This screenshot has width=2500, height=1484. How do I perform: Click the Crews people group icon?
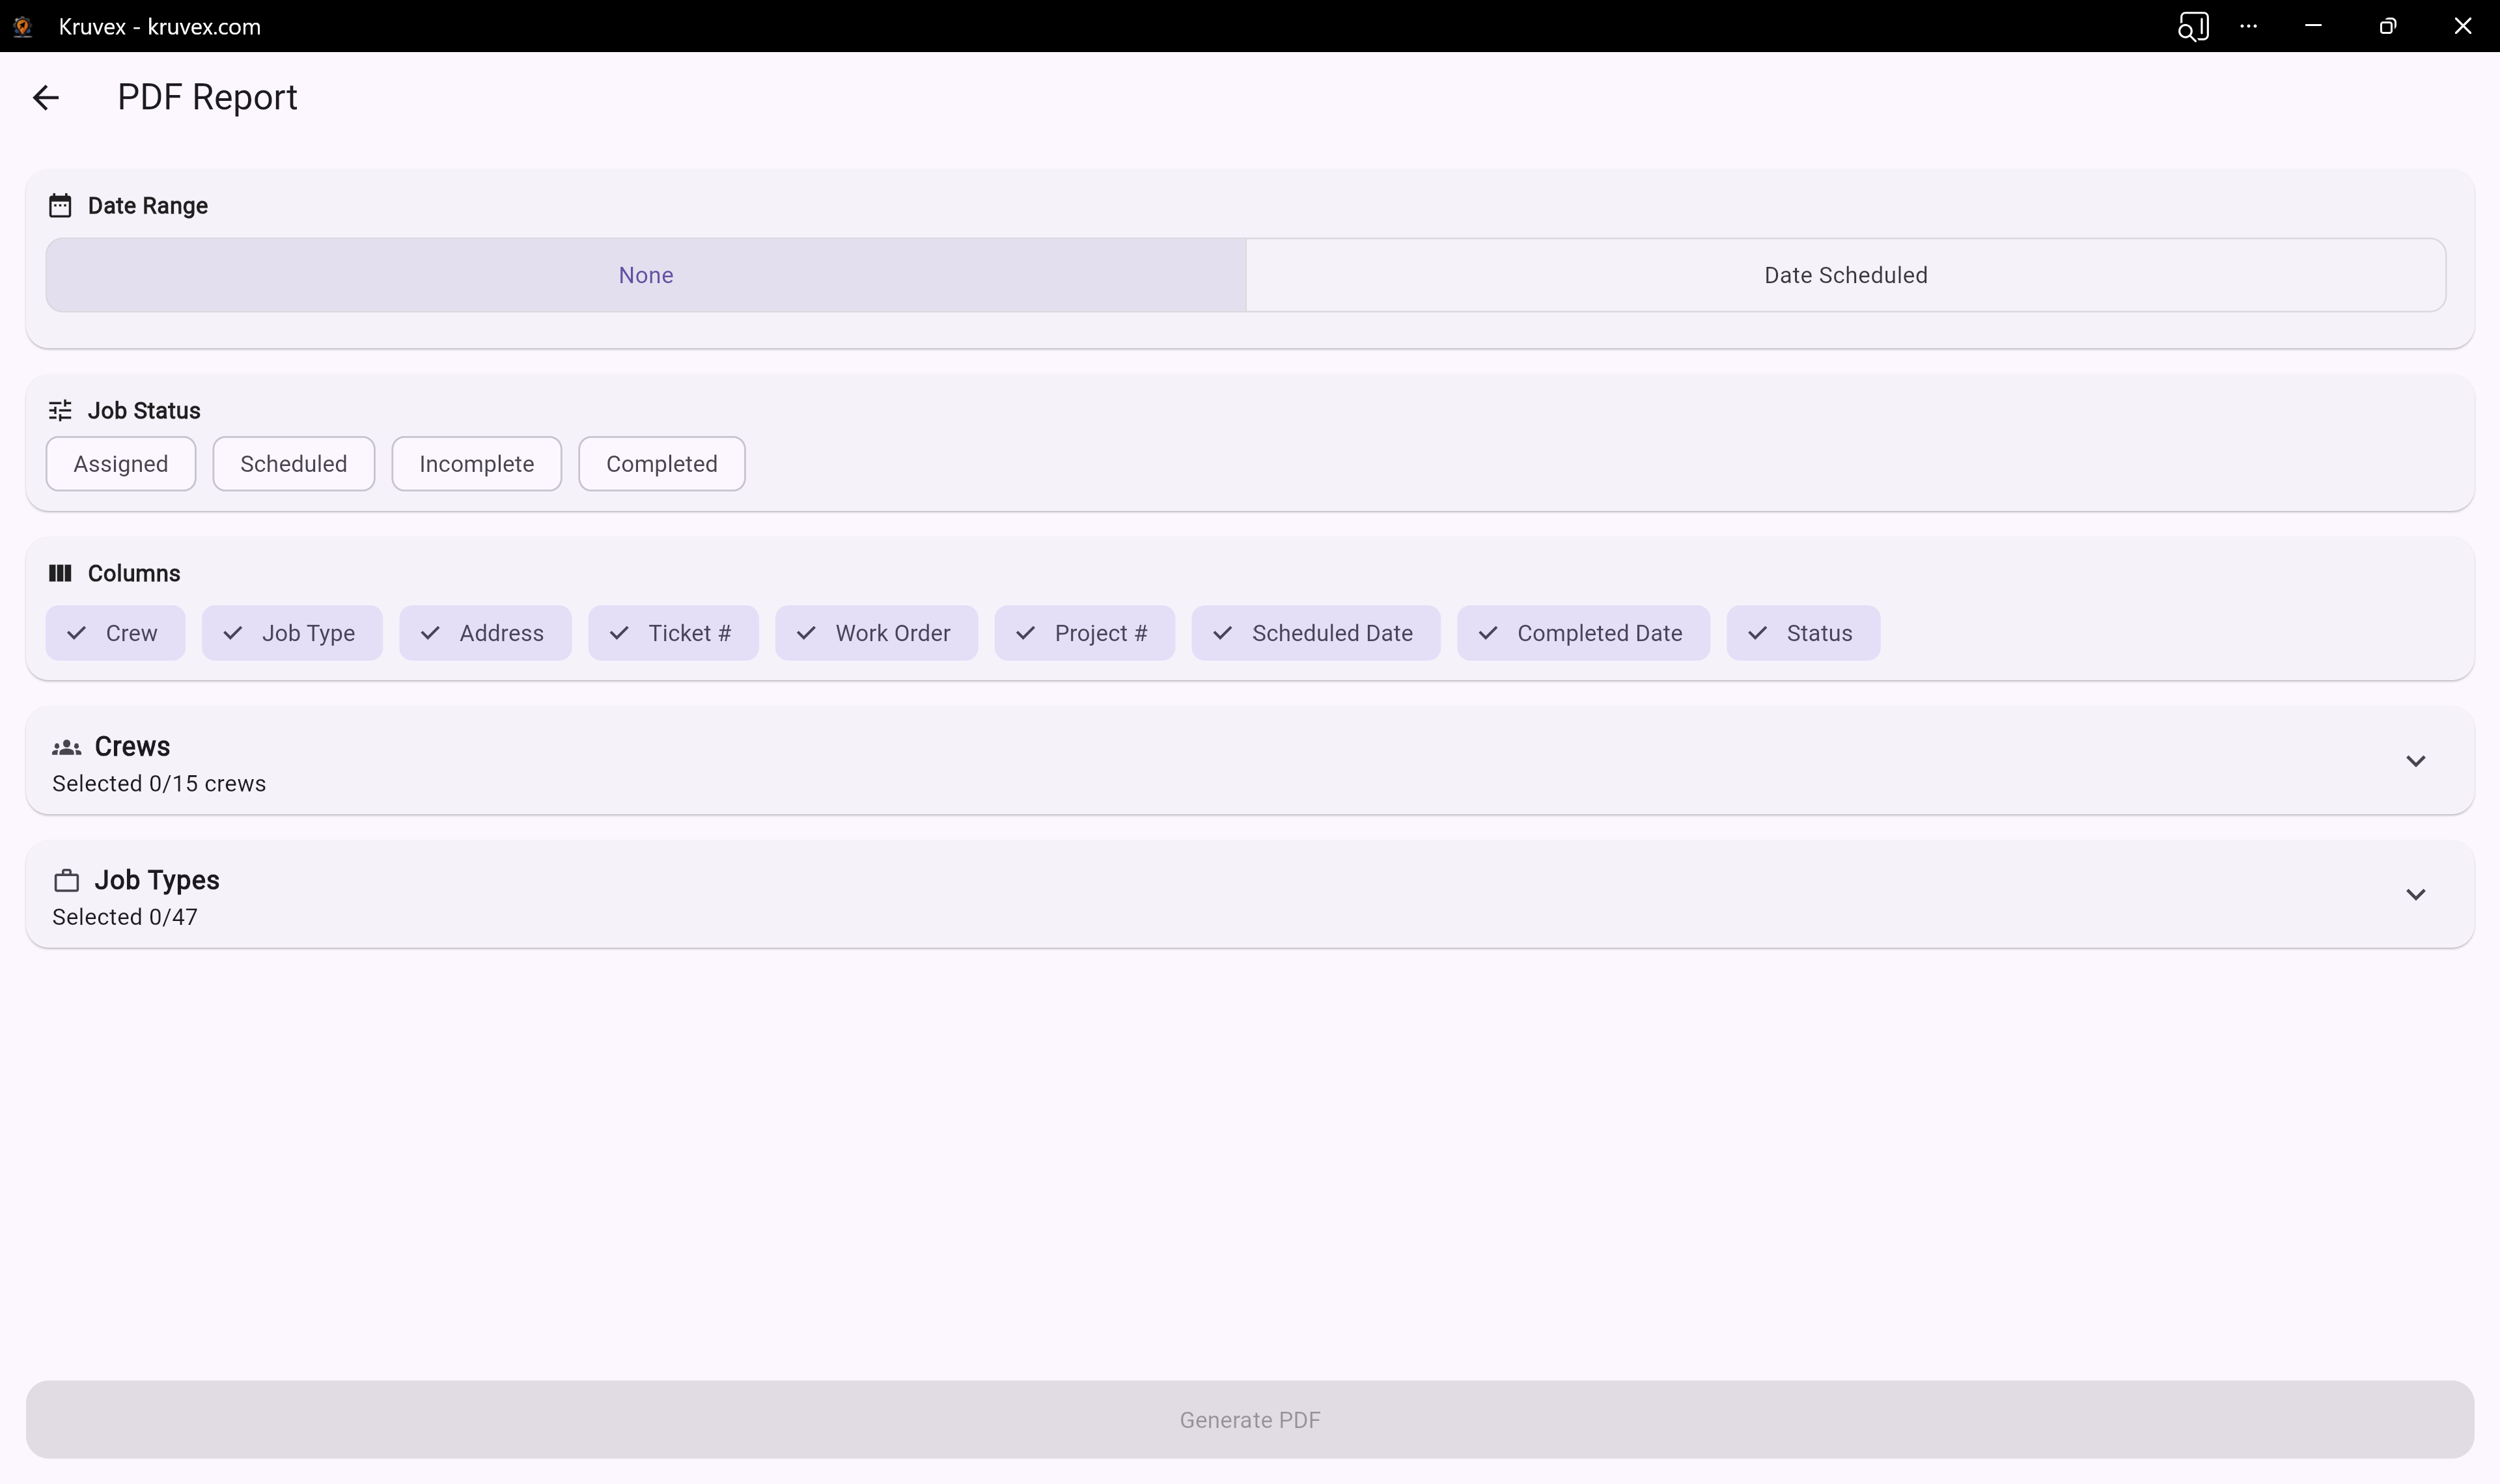point(66,748)
